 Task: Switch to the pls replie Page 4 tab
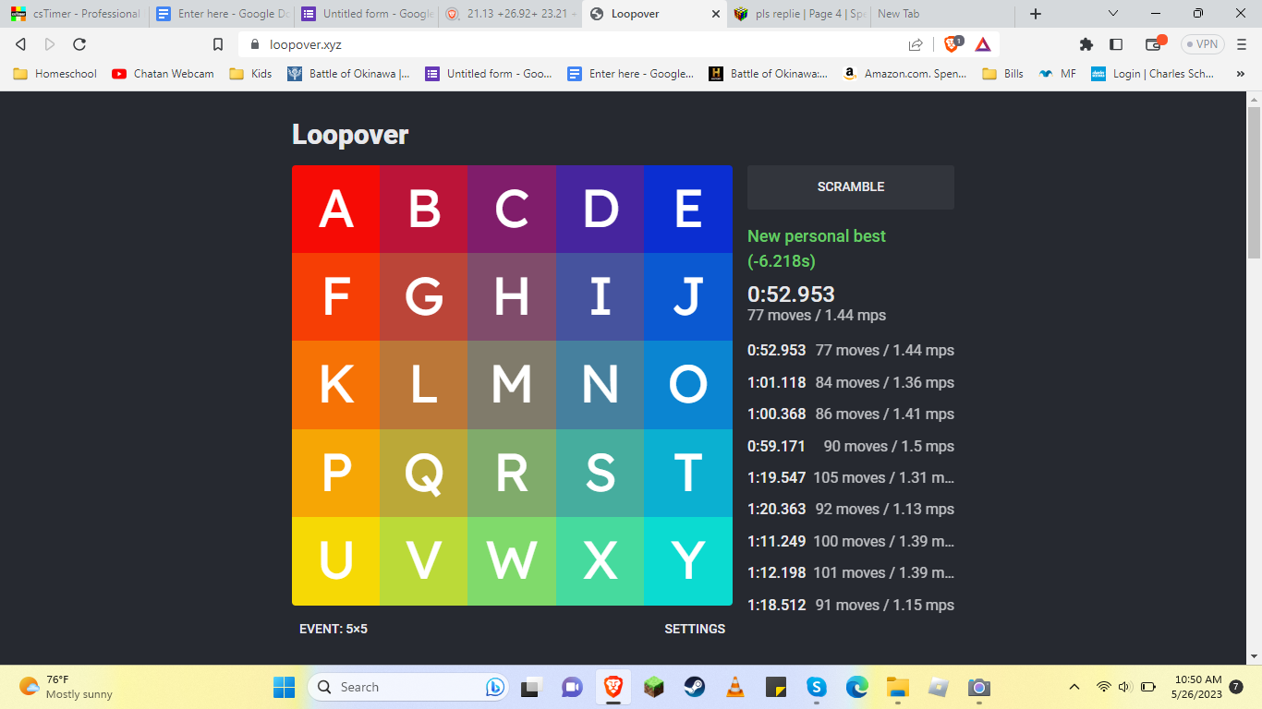(798, 14)
